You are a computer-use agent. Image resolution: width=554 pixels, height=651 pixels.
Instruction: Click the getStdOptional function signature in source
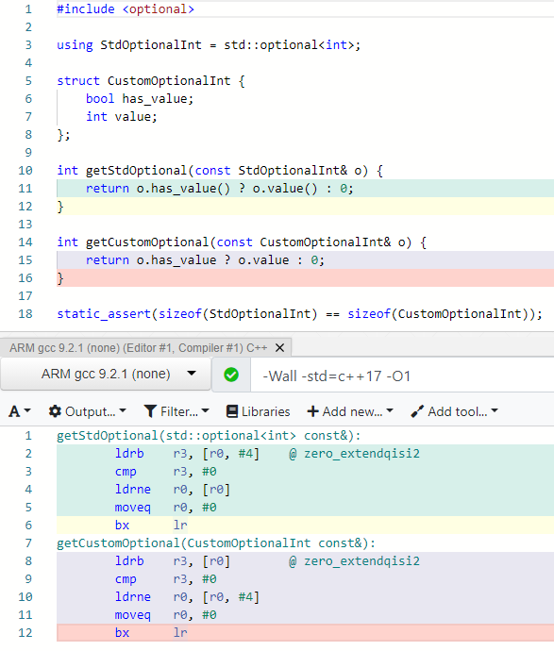pyautogui.click(x=220, y=170)
